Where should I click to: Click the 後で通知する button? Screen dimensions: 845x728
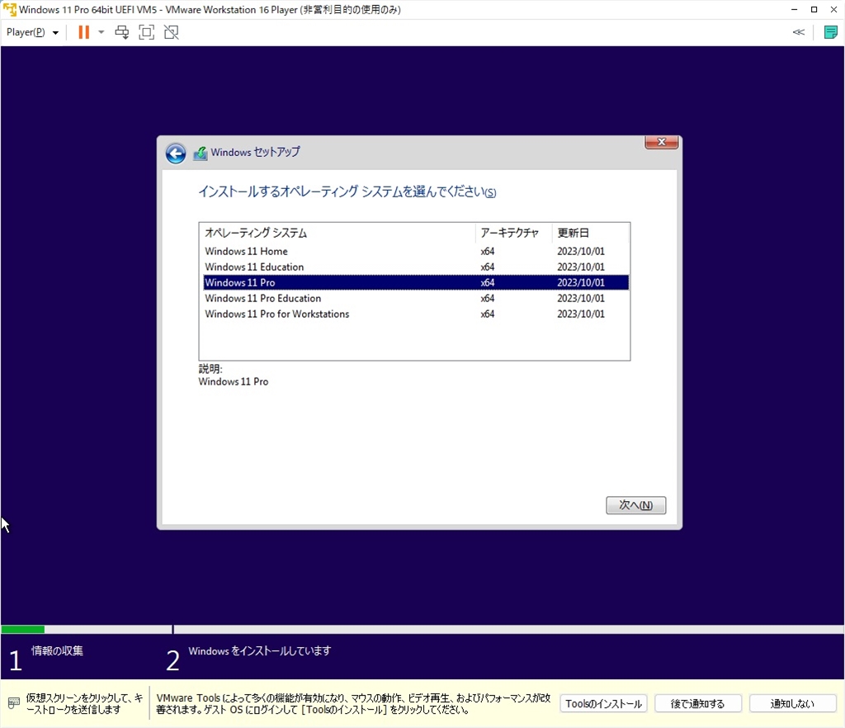[x=698, y=704]
